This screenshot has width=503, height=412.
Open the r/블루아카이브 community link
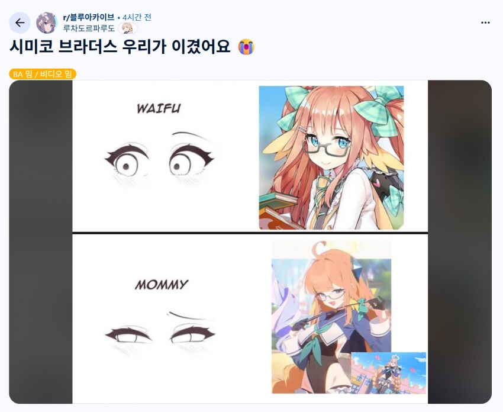coord(89,17)
